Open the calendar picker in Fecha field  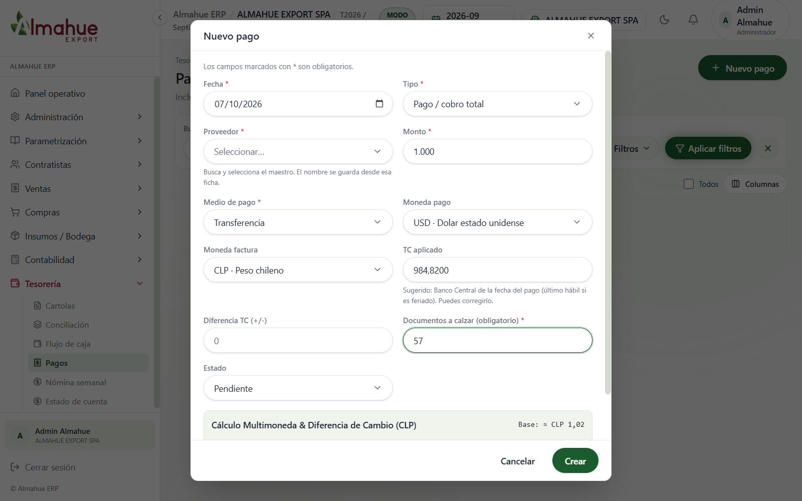tap(379, 104)
